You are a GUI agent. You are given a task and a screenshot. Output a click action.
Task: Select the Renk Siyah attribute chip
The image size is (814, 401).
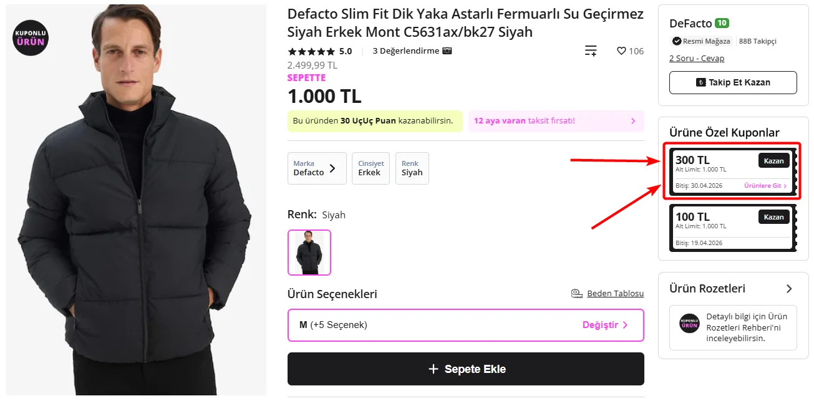(x=412, y=168)
